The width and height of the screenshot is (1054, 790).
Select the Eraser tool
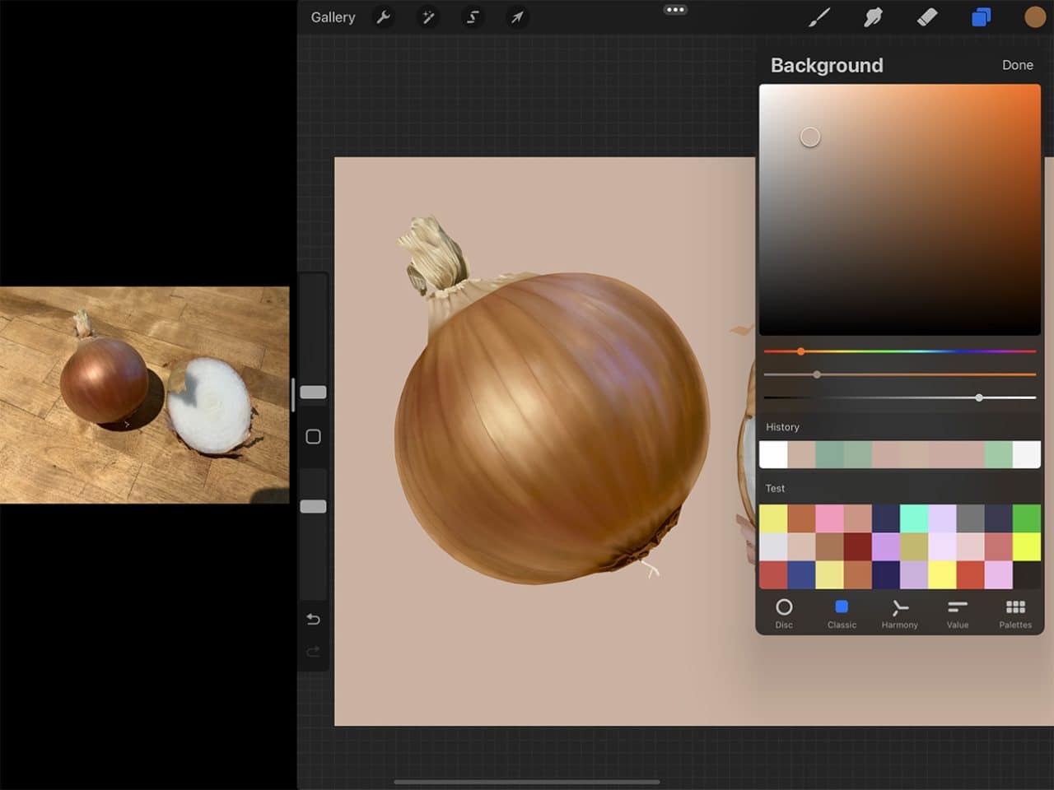(x=927, y=17)
